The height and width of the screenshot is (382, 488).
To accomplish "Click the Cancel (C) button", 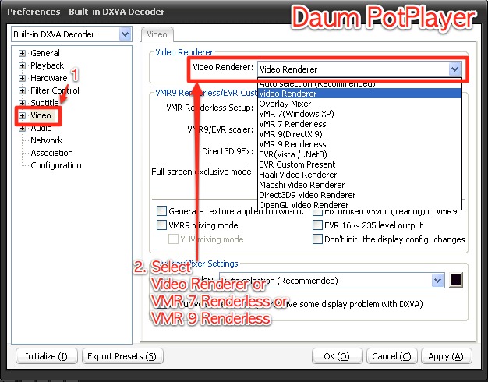I will tap(391, 356).
